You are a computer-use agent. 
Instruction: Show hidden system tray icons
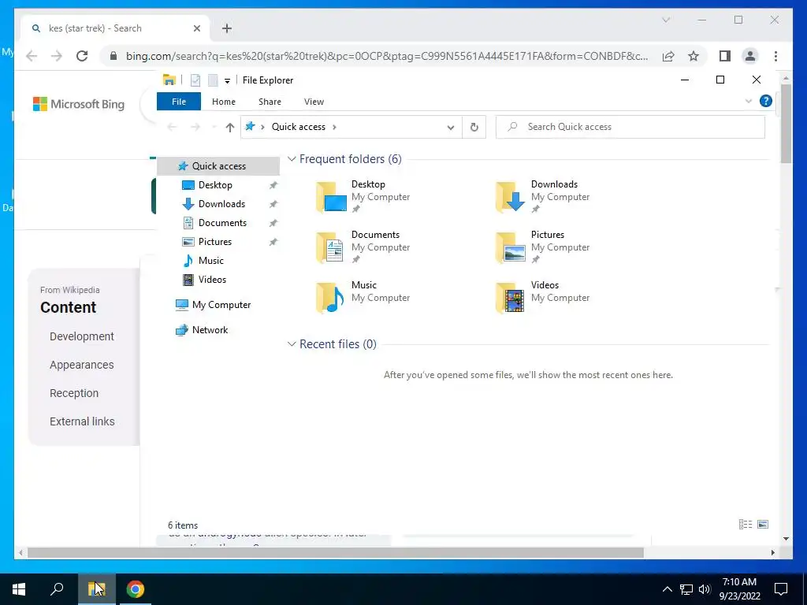pyautogui.click(x=667, y=589)
